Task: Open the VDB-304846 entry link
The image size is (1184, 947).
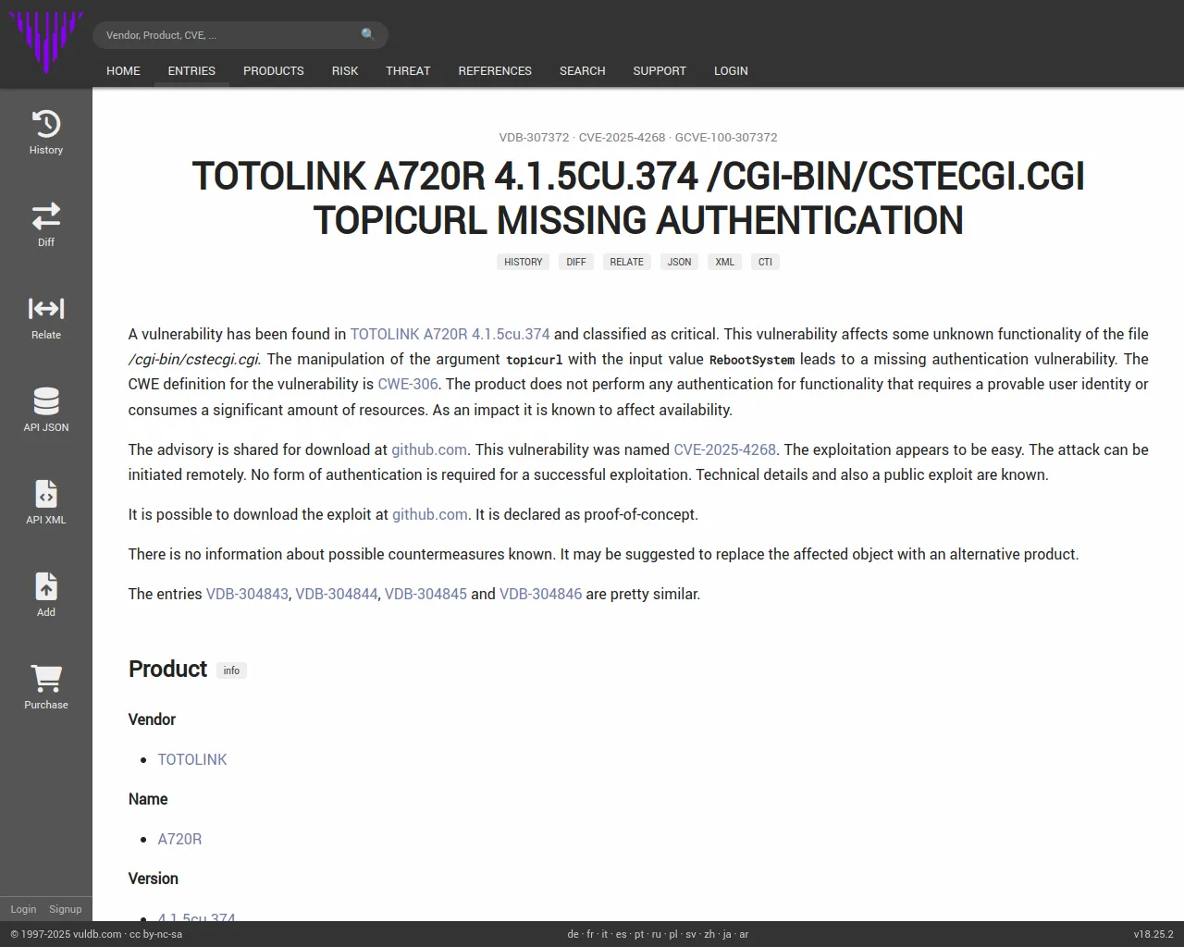Action: coord(540,594)
